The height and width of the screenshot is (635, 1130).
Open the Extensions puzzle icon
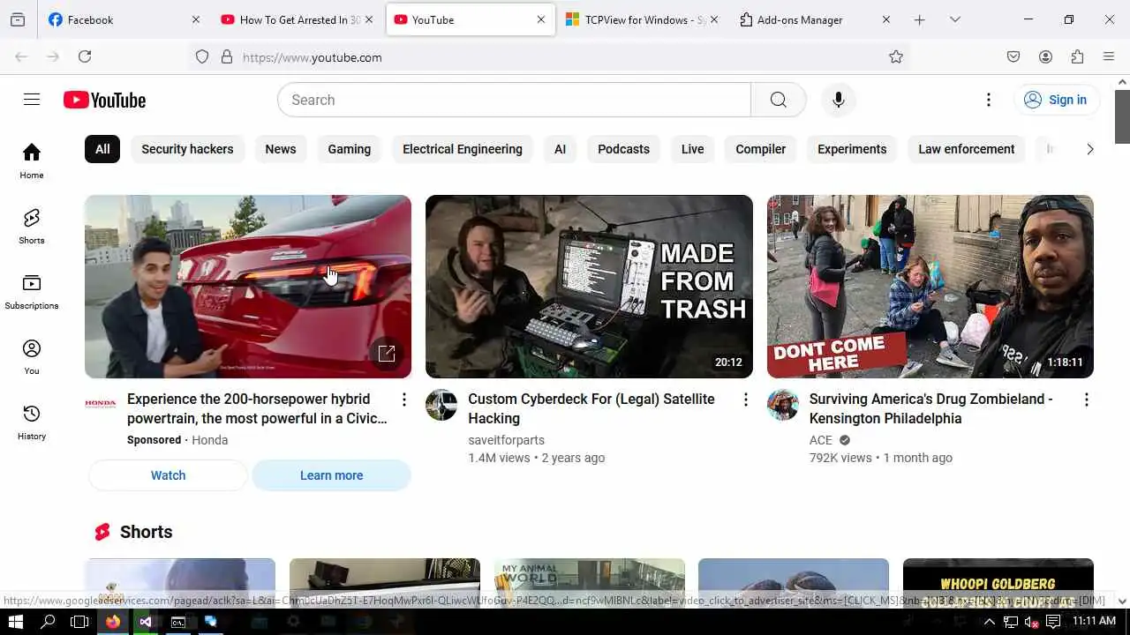coord(1077,56)
